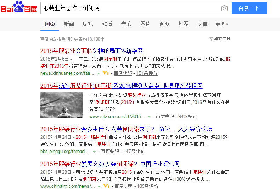Open the 新华网 result about 2015年服装业
The image size is (280, 191).
pyautogui.click(x=92, y=51)
